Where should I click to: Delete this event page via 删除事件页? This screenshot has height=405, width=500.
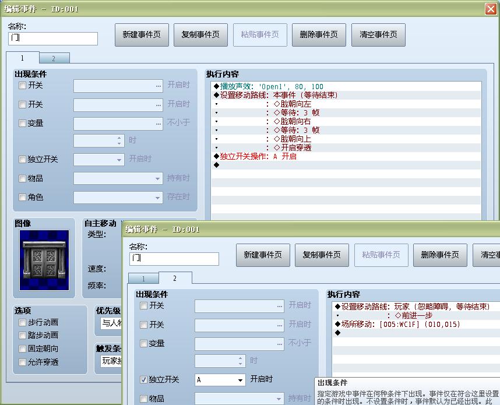[318, 34]
